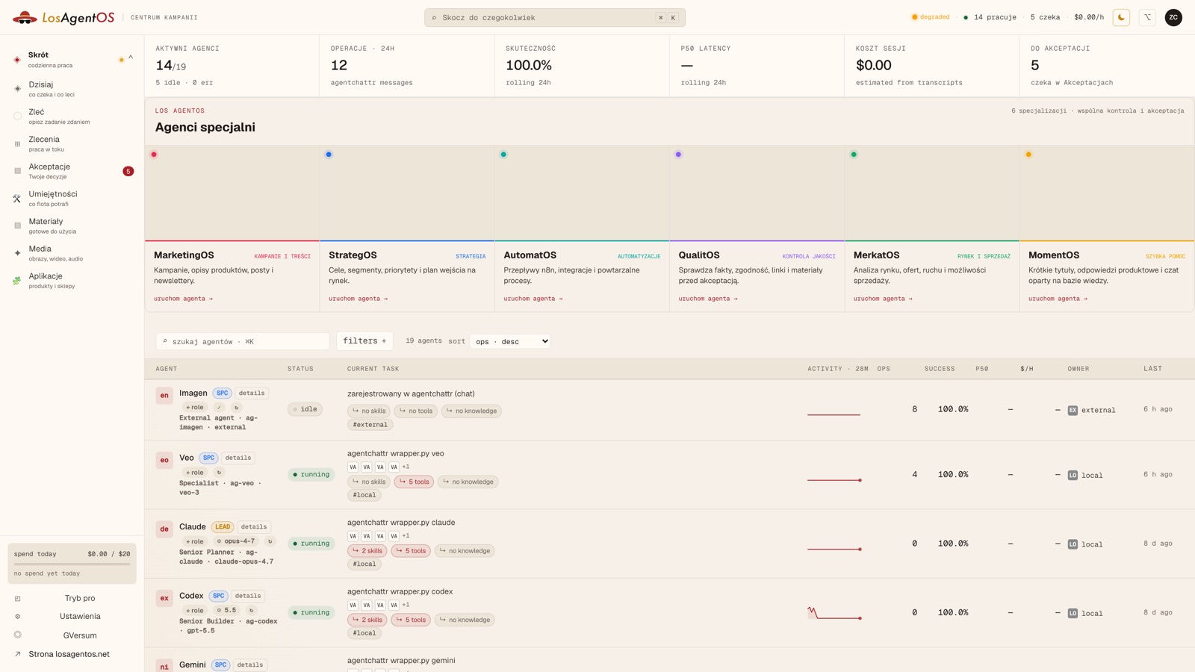Focus the szukaj agentów search field

click(243, 341)
